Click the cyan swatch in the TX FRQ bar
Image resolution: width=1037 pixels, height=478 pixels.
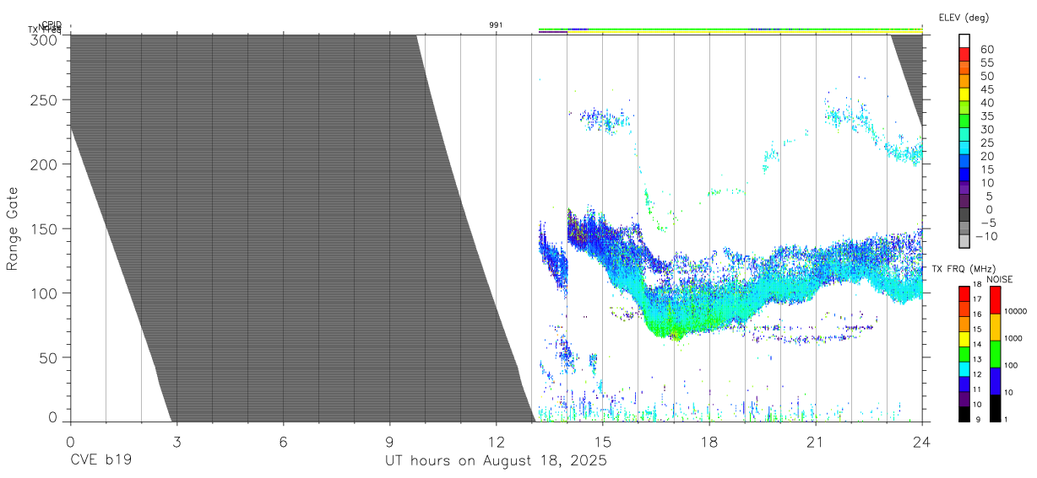pos(964,369)
